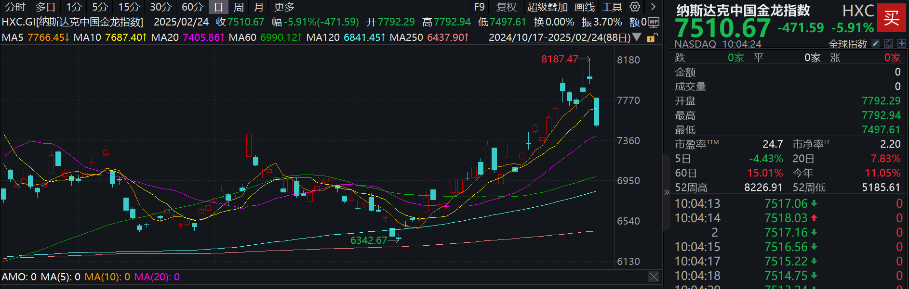The height and width of the screenshot is (289, 909).
Task: Click the 7770 price axis label
Action: pos(628,100)
